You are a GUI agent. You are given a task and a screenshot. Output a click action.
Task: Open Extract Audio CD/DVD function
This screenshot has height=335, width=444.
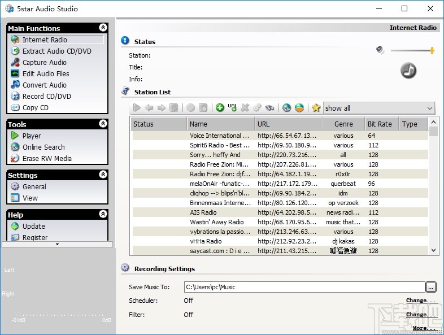pos(56,51)
